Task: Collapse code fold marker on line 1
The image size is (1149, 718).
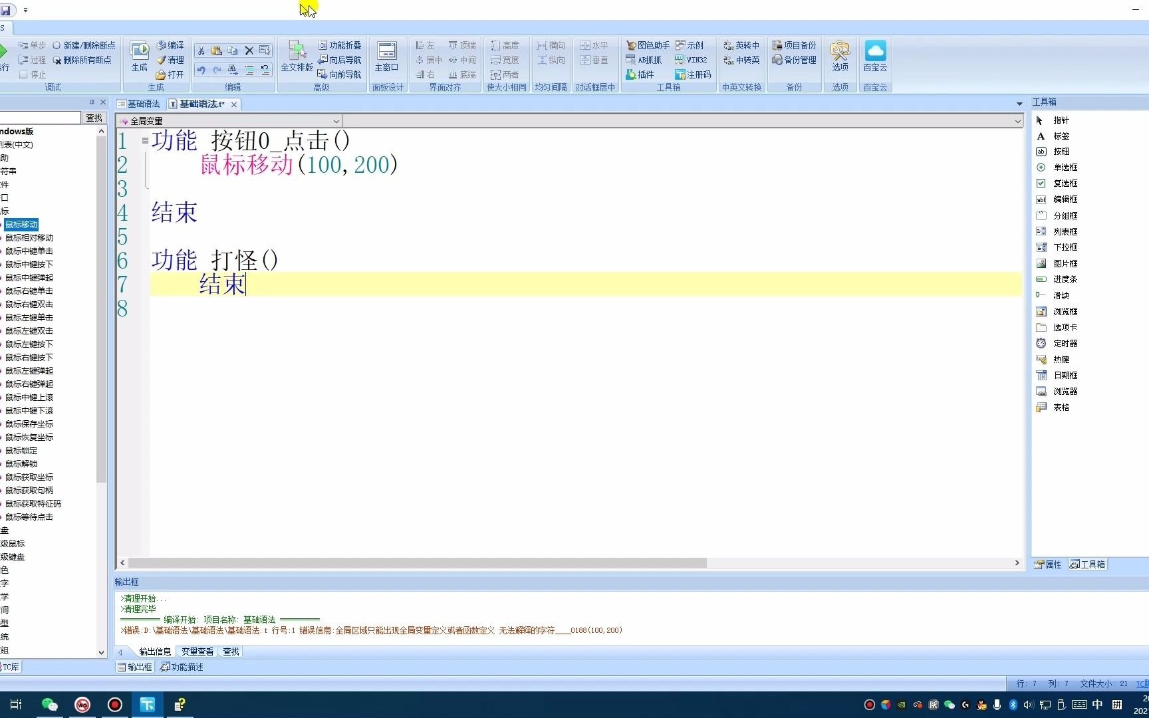Action: (145, 140)
